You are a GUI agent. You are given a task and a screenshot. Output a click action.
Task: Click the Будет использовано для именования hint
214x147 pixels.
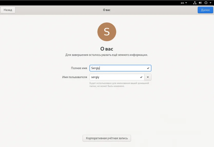pyautogui.click(x=119, y=84)
